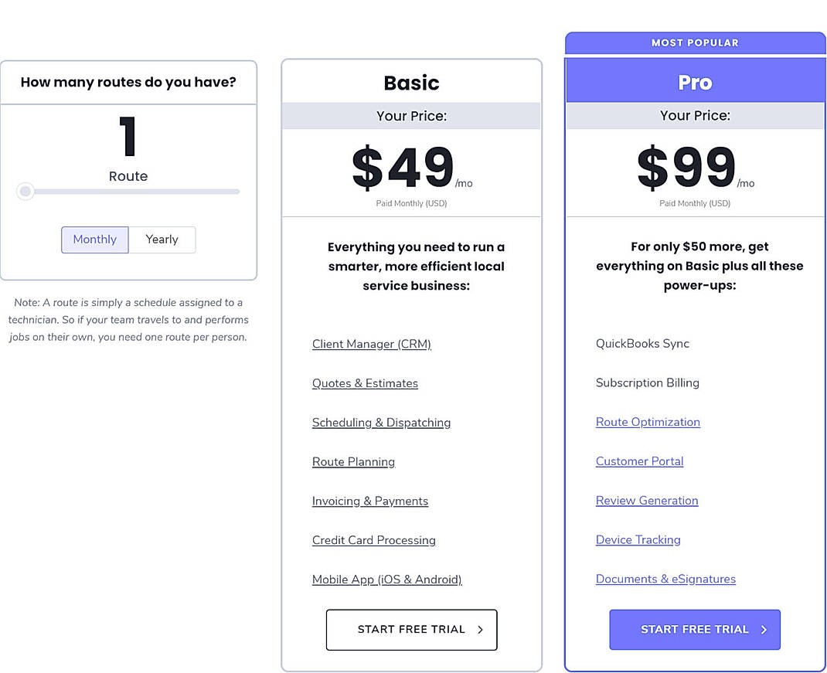The image size is (827, 673).
Task: View Scheduling & Dispatching details
Action: coord(381,423)
